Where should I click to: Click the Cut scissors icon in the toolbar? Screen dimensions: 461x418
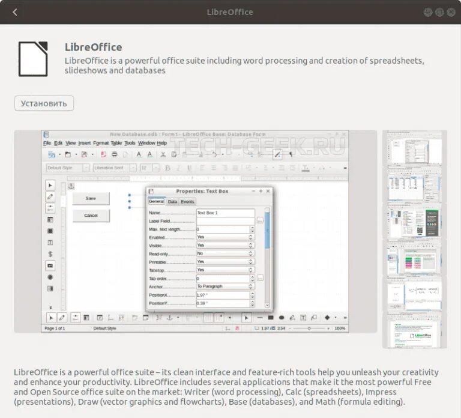click(163, 154)
